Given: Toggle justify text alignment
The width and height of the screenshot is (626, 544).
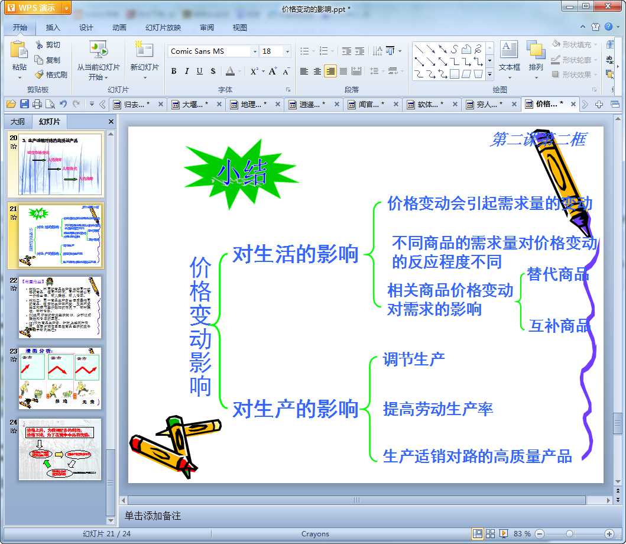Looking at the screenshot, I should (343, 71).
